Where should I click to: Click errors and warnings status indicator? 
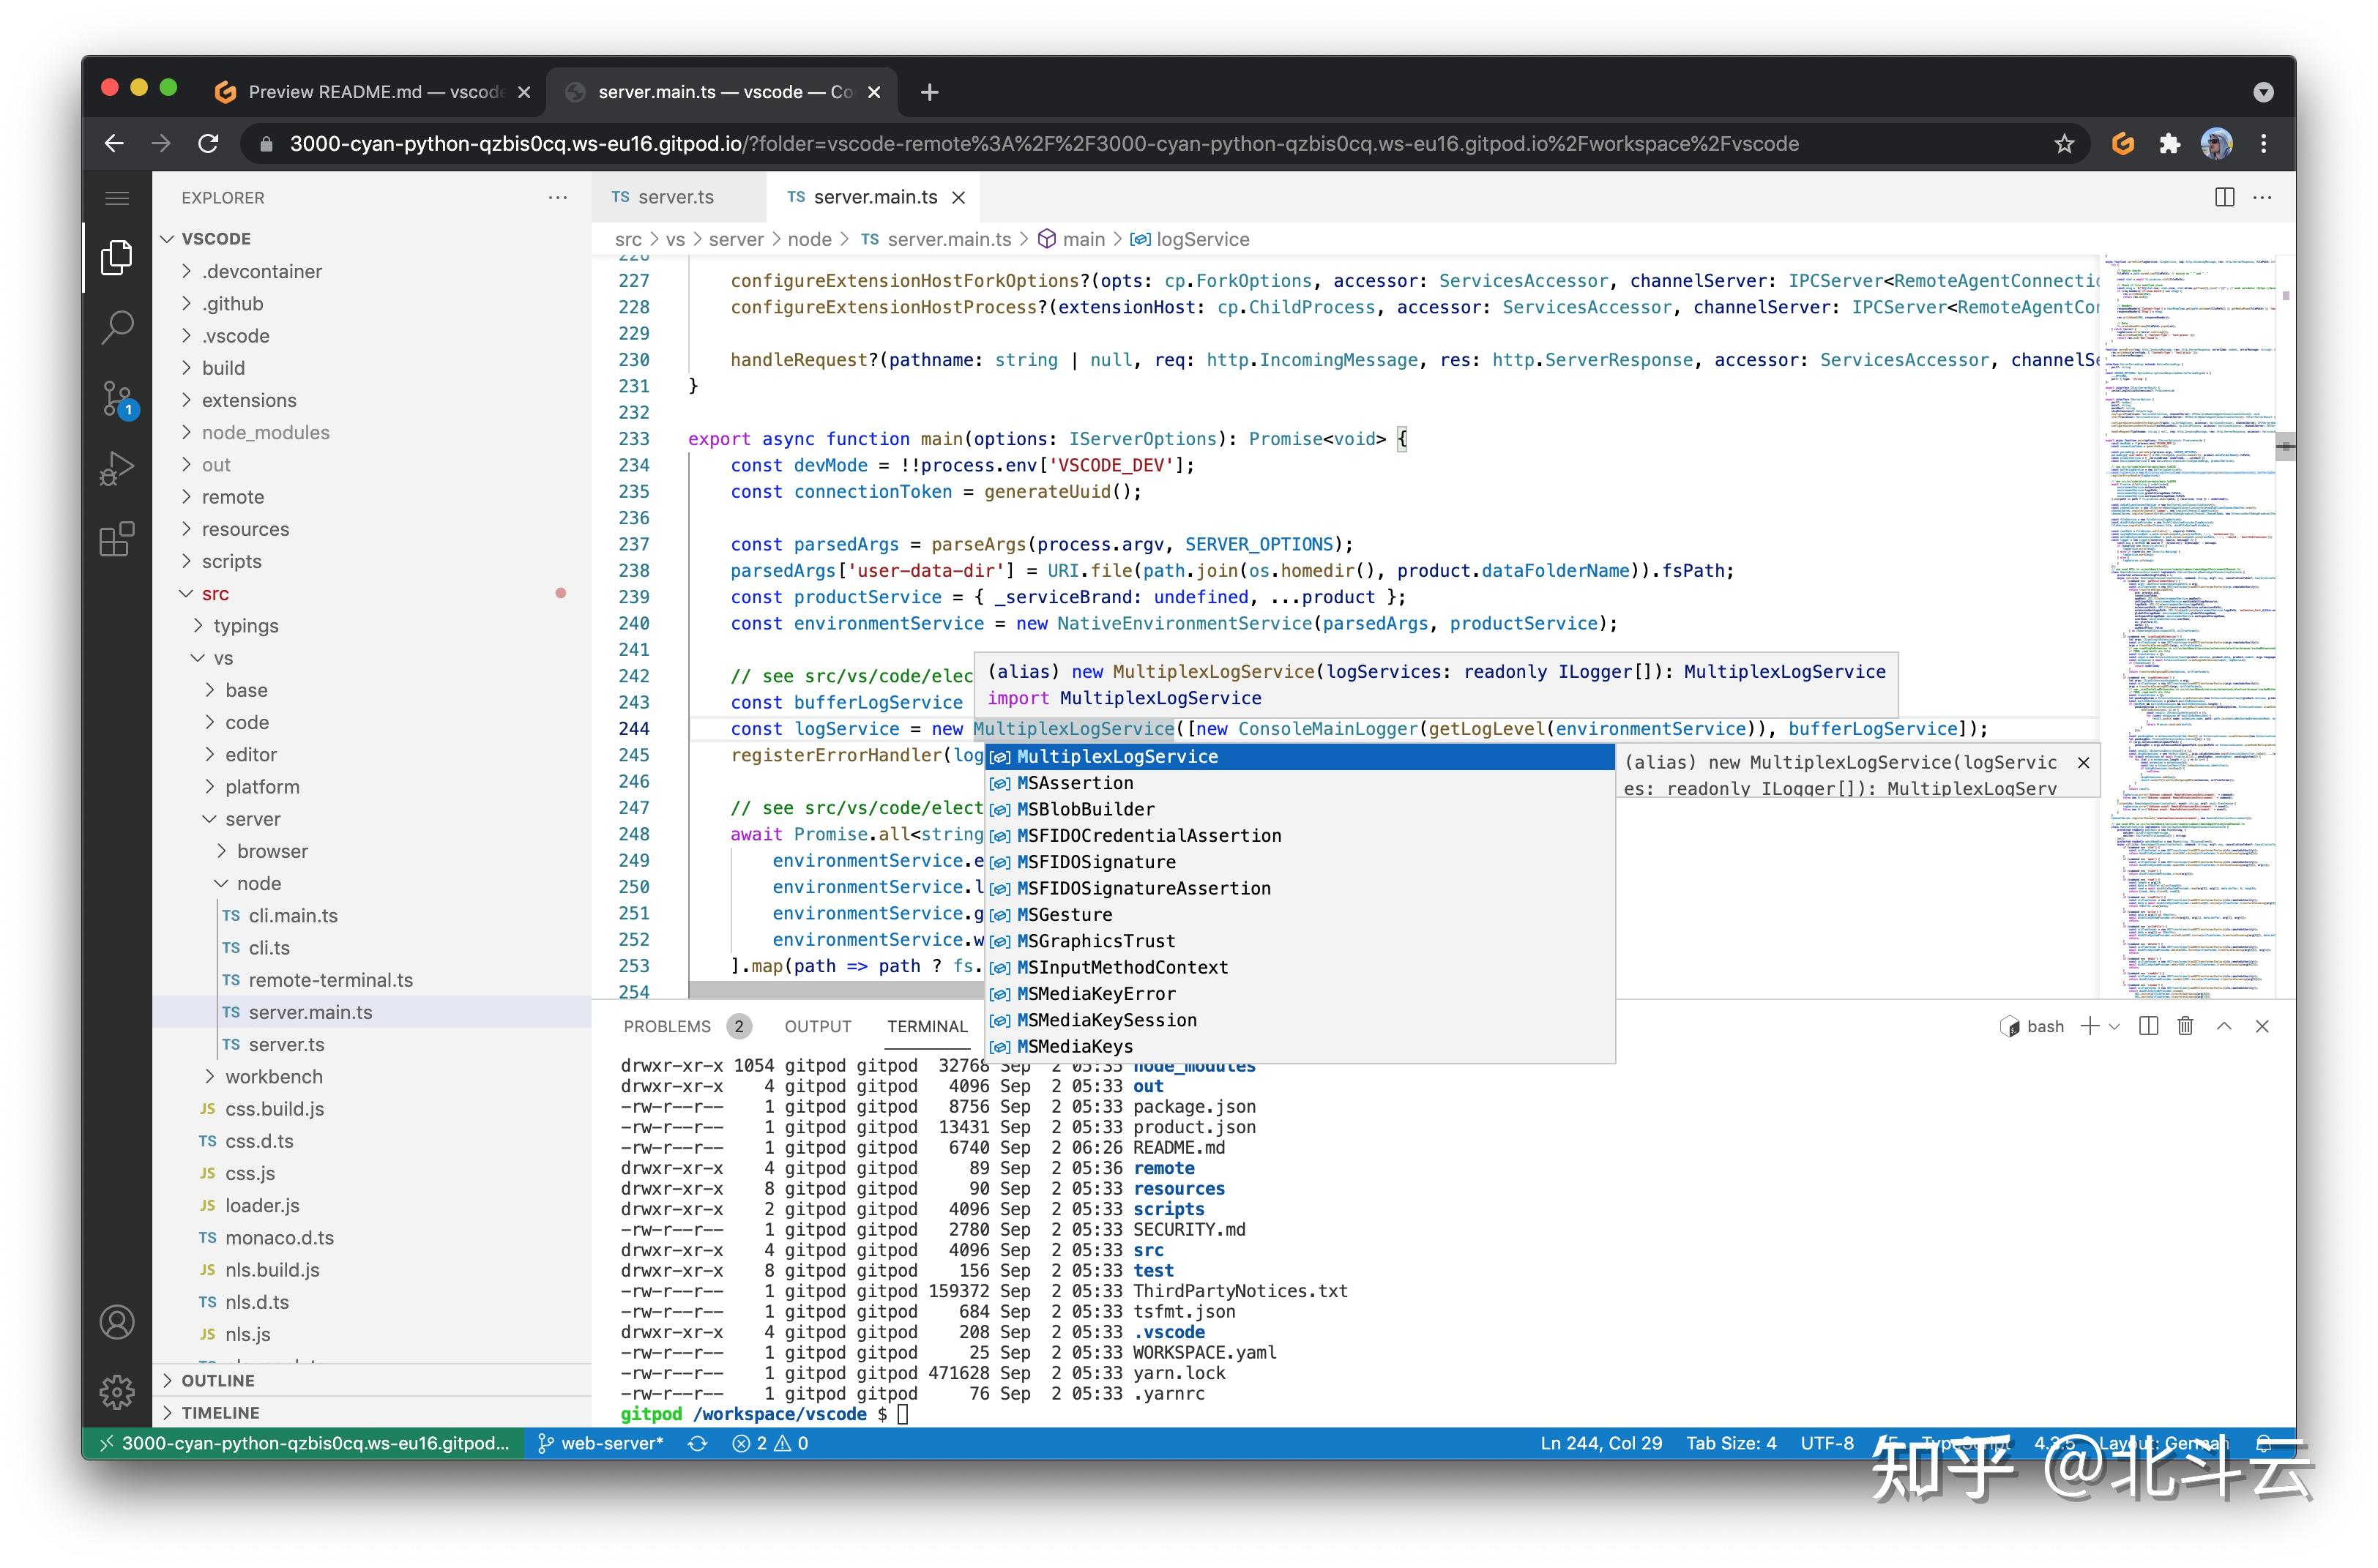(770, 1443)
